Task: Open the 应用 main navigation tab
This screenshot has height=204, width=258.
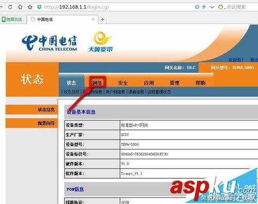Action: tap(149, 83)
